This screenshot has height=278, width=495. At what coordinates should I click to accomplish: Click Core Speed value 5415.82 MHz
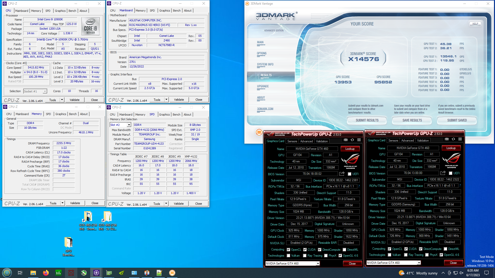click(36, 67)
